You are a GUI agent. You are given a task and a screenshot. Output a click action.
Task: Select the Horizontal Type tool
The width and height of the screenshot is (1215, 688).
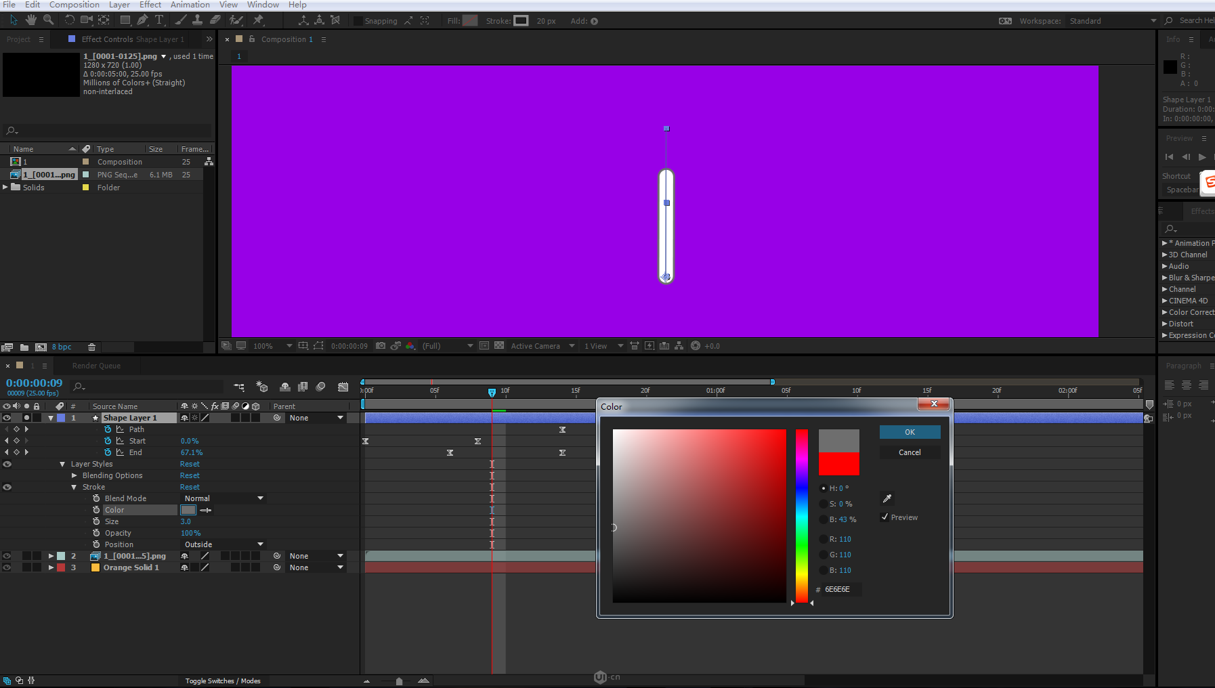(159, 20)
